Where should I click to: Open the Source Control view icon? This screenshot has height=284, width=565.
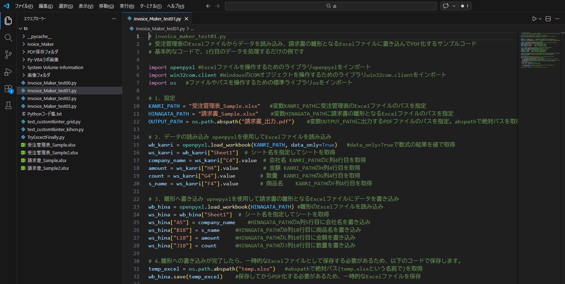pos(8,55)
